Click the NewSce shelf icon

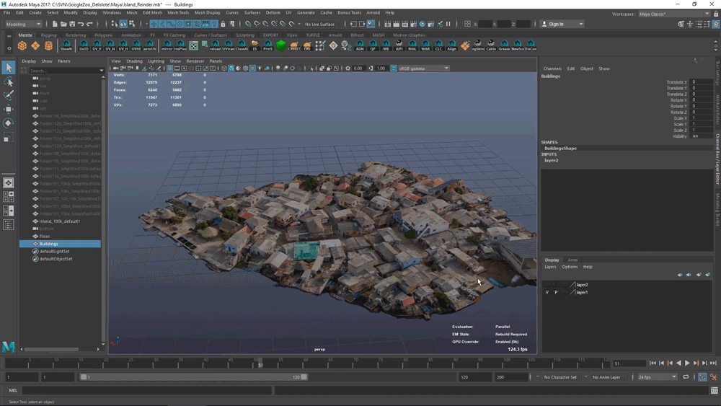pos(517,45)
